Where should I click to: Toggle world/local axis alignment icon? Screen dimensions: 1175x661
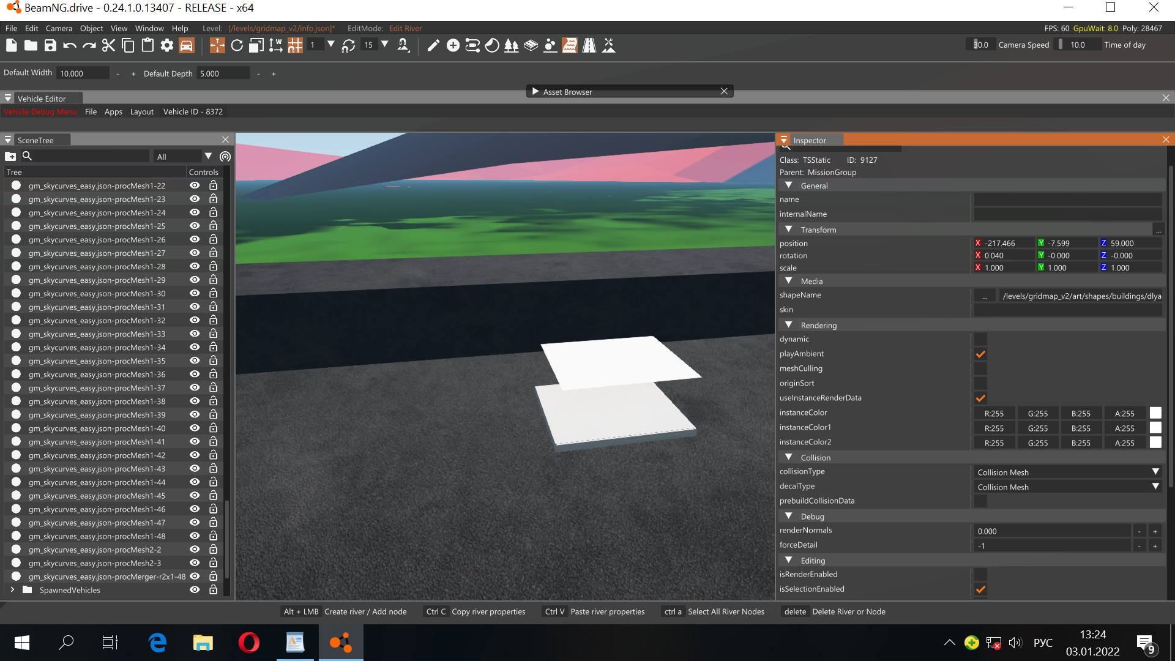tap(276, 45)
